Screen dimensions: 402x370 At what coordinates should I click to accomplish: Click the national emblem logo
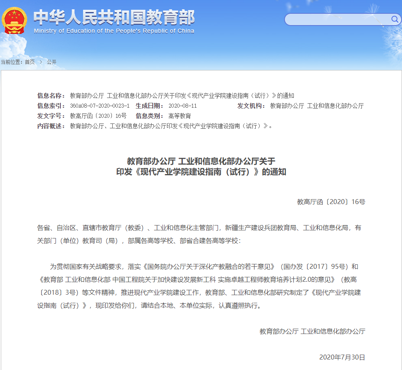[14, 21]
